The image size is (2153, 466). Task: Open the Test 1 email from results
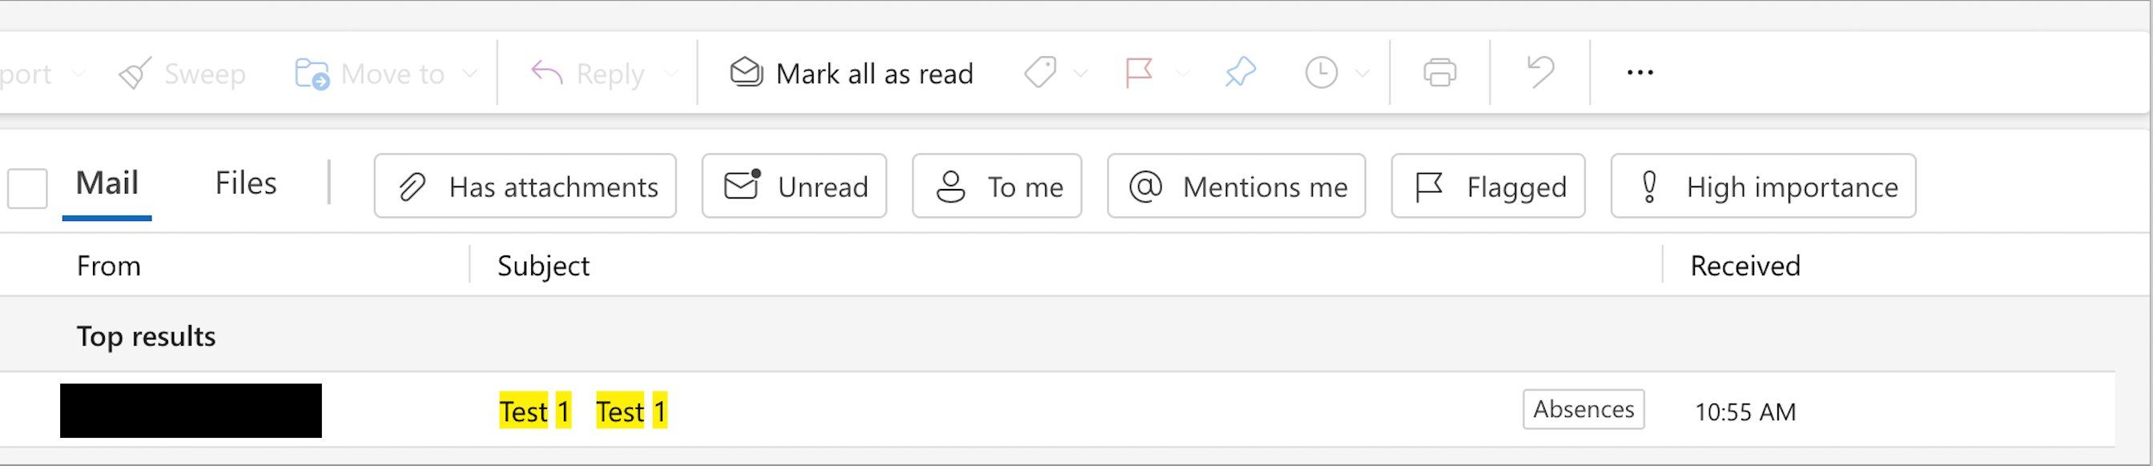pyautogui.click(x=581, y=411)
